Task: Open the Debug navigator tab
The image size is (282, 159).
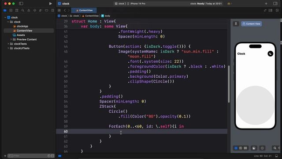Action: [x=41, y=11]
